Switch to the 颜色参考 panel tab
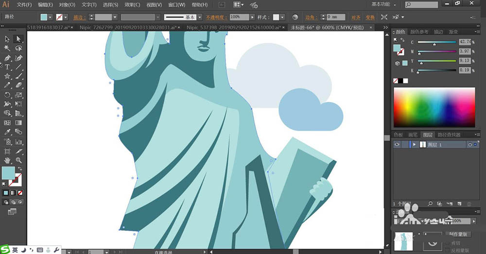The image size is (486, 254). 419,32
